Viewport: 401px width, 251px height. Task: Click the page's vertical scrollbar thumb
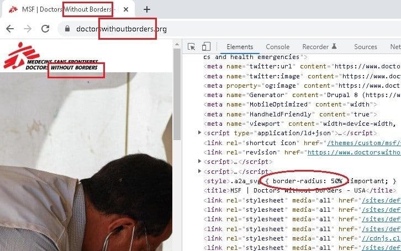[x=177, y=94]
